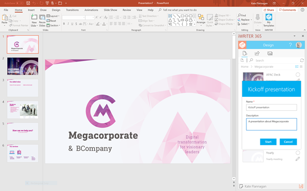307x191 pixels.
Task: Open the File menu
Action: [6, 10]
